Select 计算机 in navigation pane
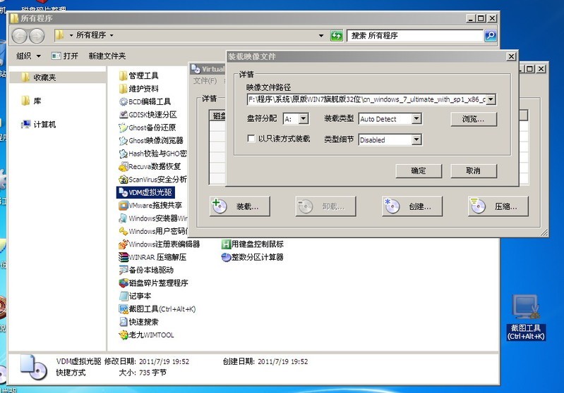The height and width of the screenshot is (393, 564). 44,125
